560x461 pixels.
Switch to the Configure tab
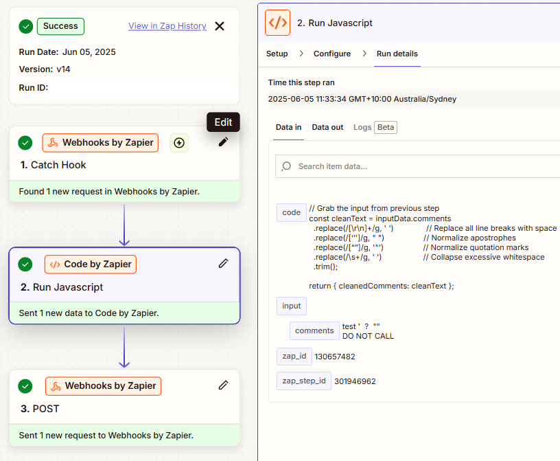tap(332, 54)
